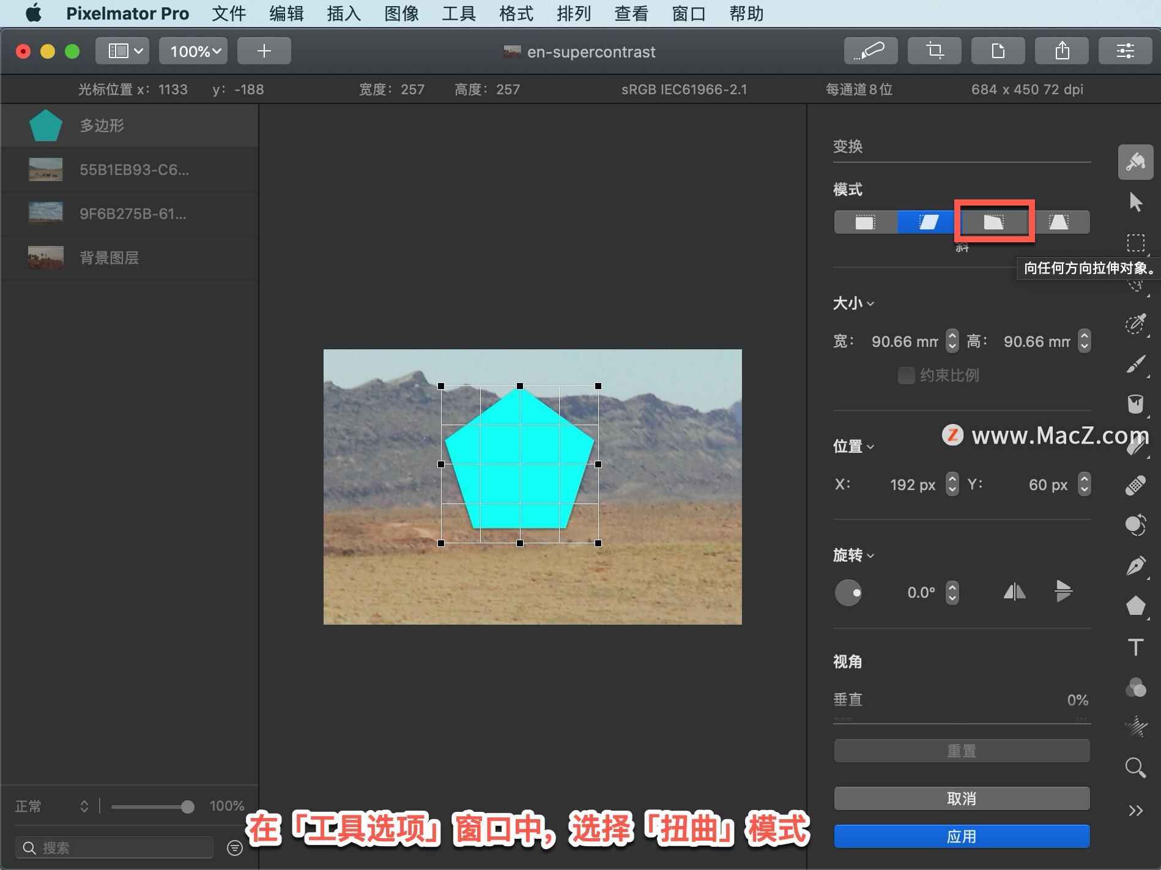The image size is (1161, 870).
Task: Open the Pixelmator Pro app menu
Action: click(x=127, y=13)
